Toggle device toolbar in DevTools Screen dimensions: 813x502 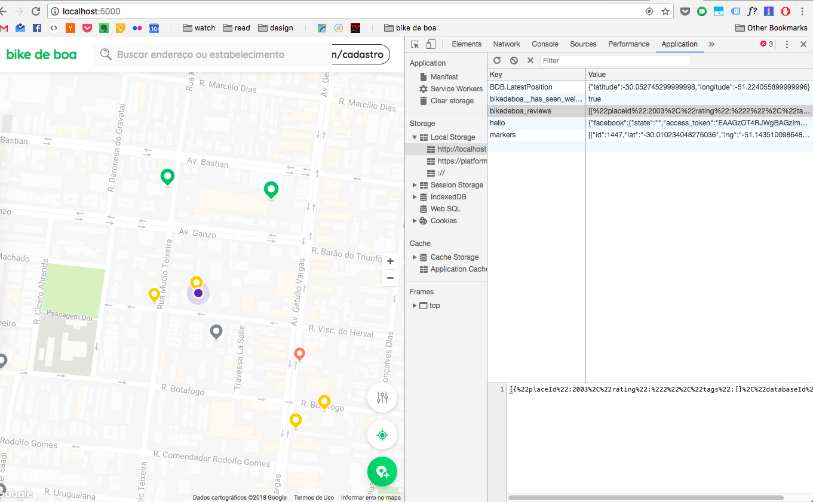pyautogui.click(x=431, y=44)
